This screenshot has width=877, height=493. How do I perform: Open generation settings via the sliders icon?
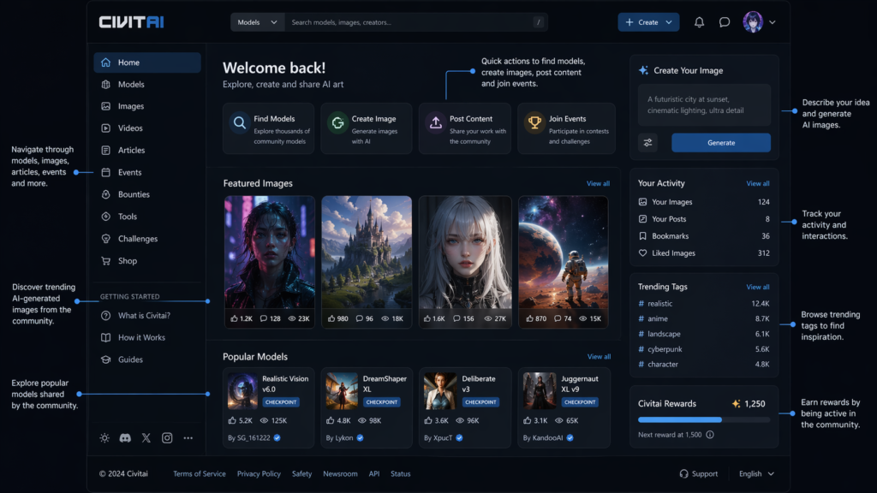[x=647, y=143]
